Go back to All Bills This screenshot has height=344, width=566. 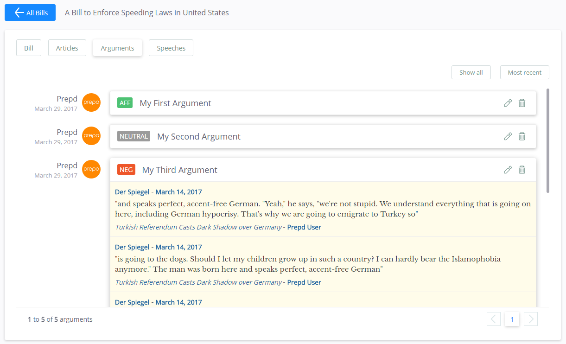point(30,13)
